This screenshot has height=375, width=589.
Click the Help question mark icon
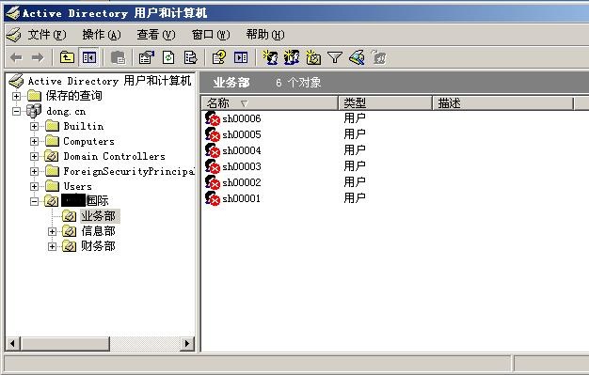tap(219, 57)
